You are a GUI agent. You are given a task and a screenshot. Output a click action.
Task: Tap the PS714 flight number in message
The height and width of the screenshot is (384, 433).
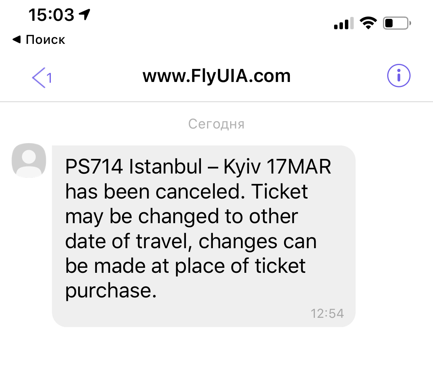pyautogui.click(x=94, y=167)
